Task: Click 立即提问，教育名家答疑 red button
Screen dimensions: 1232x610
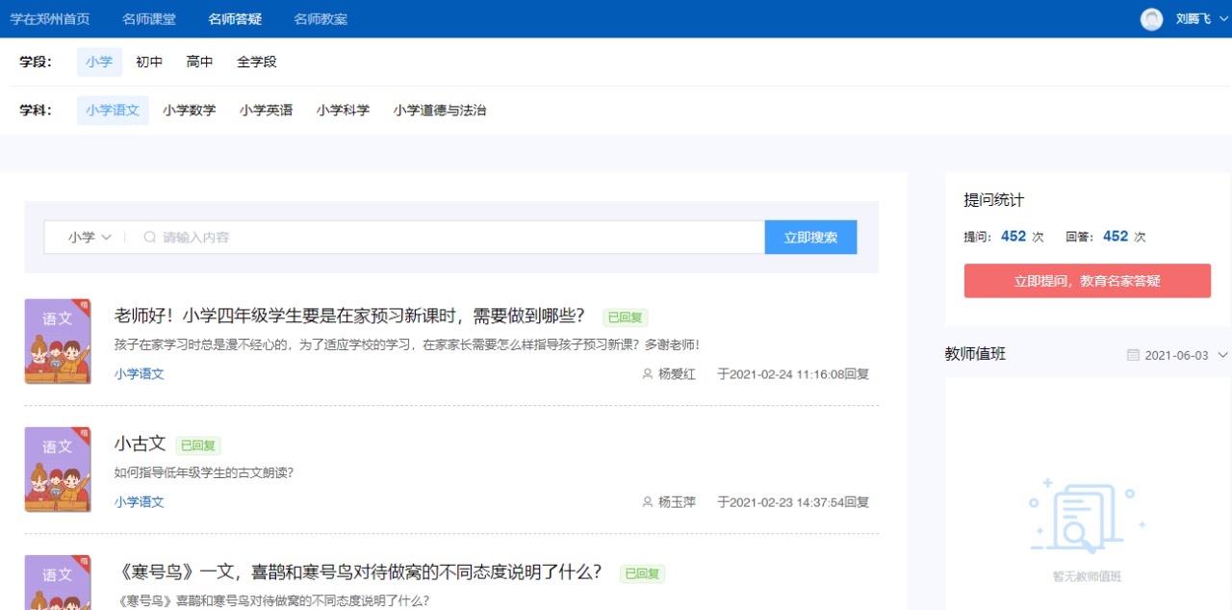Action: (1087, 281)
